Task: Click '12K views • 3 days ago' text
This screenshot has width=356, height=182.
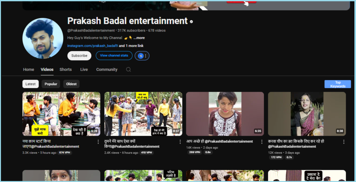Action: pos(284,153)
